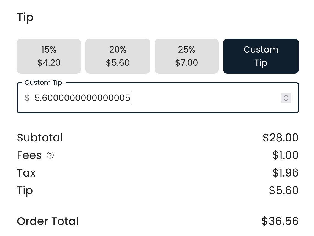Click the $36.56 order total amount

[280, 221]
